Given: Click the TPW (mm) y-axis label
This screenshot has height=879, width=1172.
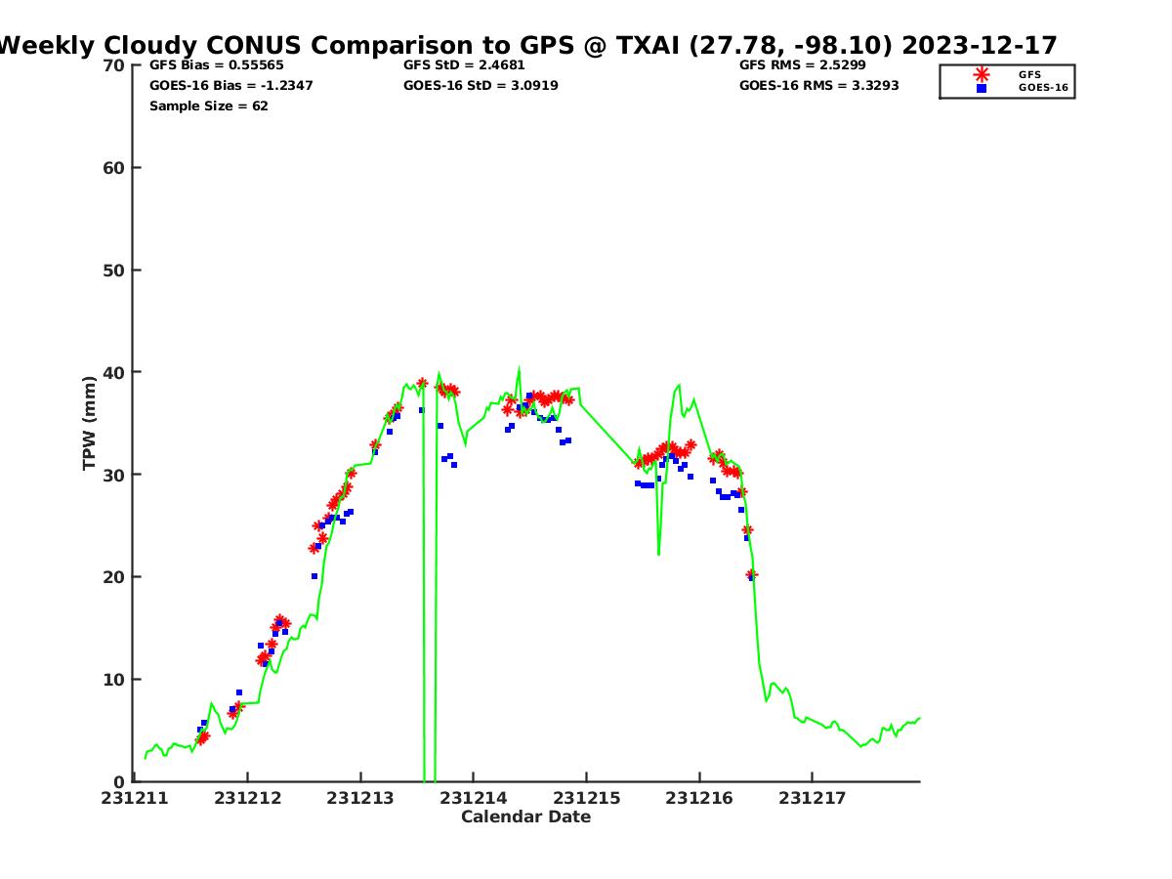Looking at the screenshot, I should 90,423.
